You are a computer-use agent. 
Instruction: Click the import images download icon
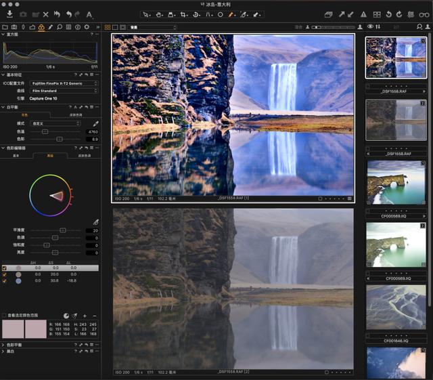click(9, 14)
